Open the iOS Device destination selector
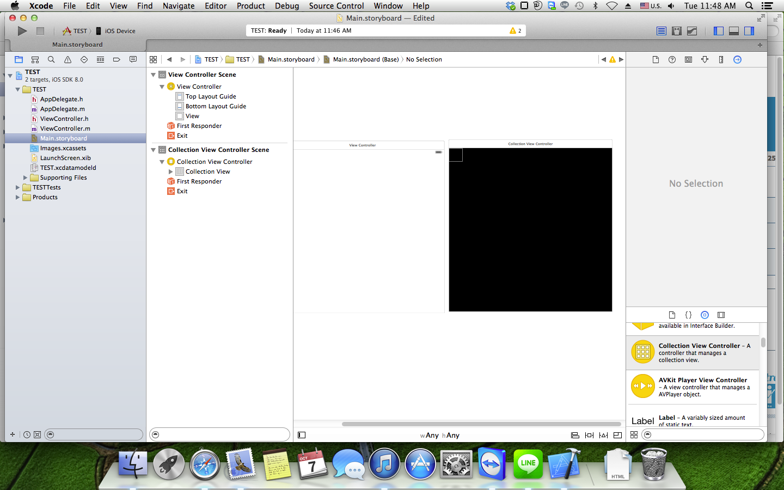This screenshot has height=490, width=784. [x=116, y=31]
